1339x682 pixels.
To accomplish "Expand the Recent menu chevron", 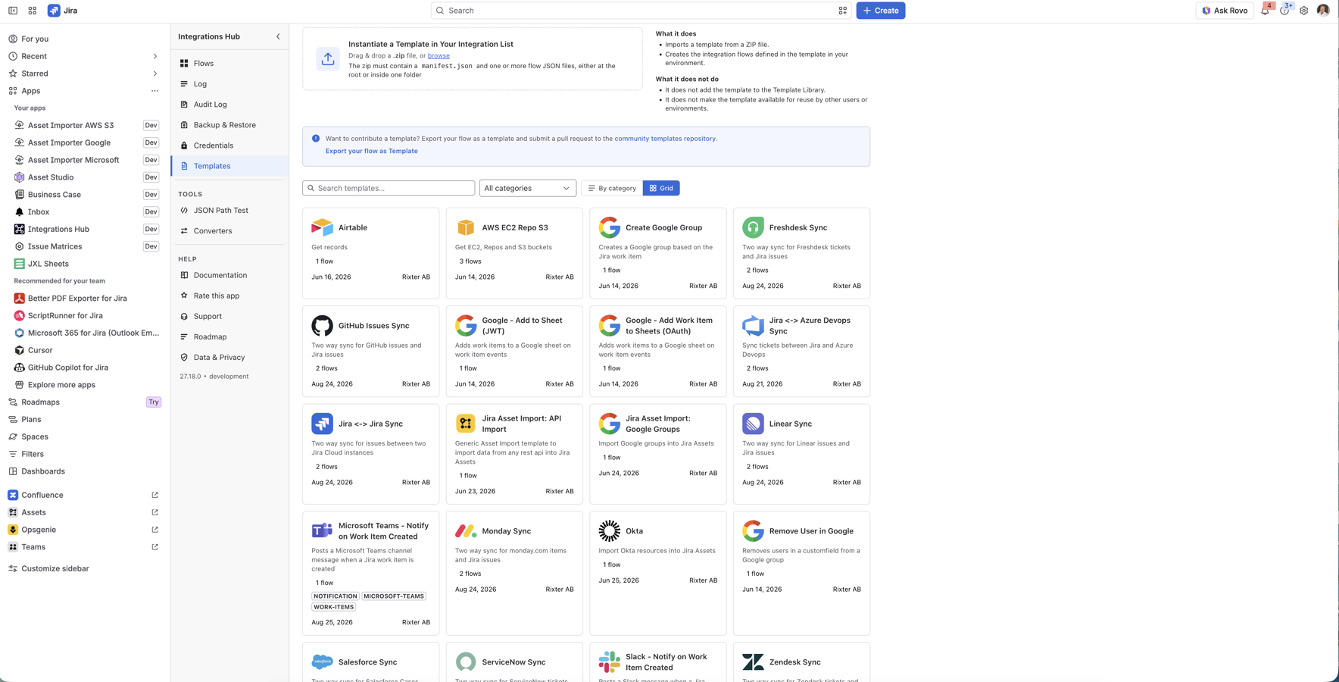I will click(155, 56).
